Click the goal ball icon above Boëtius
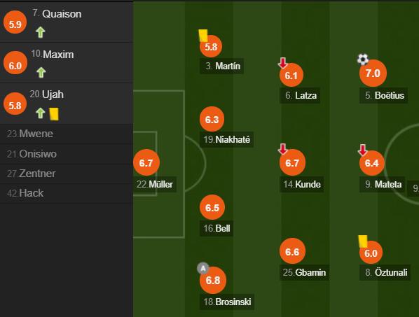This screenshot has height=317, width=419. [363, 59]
